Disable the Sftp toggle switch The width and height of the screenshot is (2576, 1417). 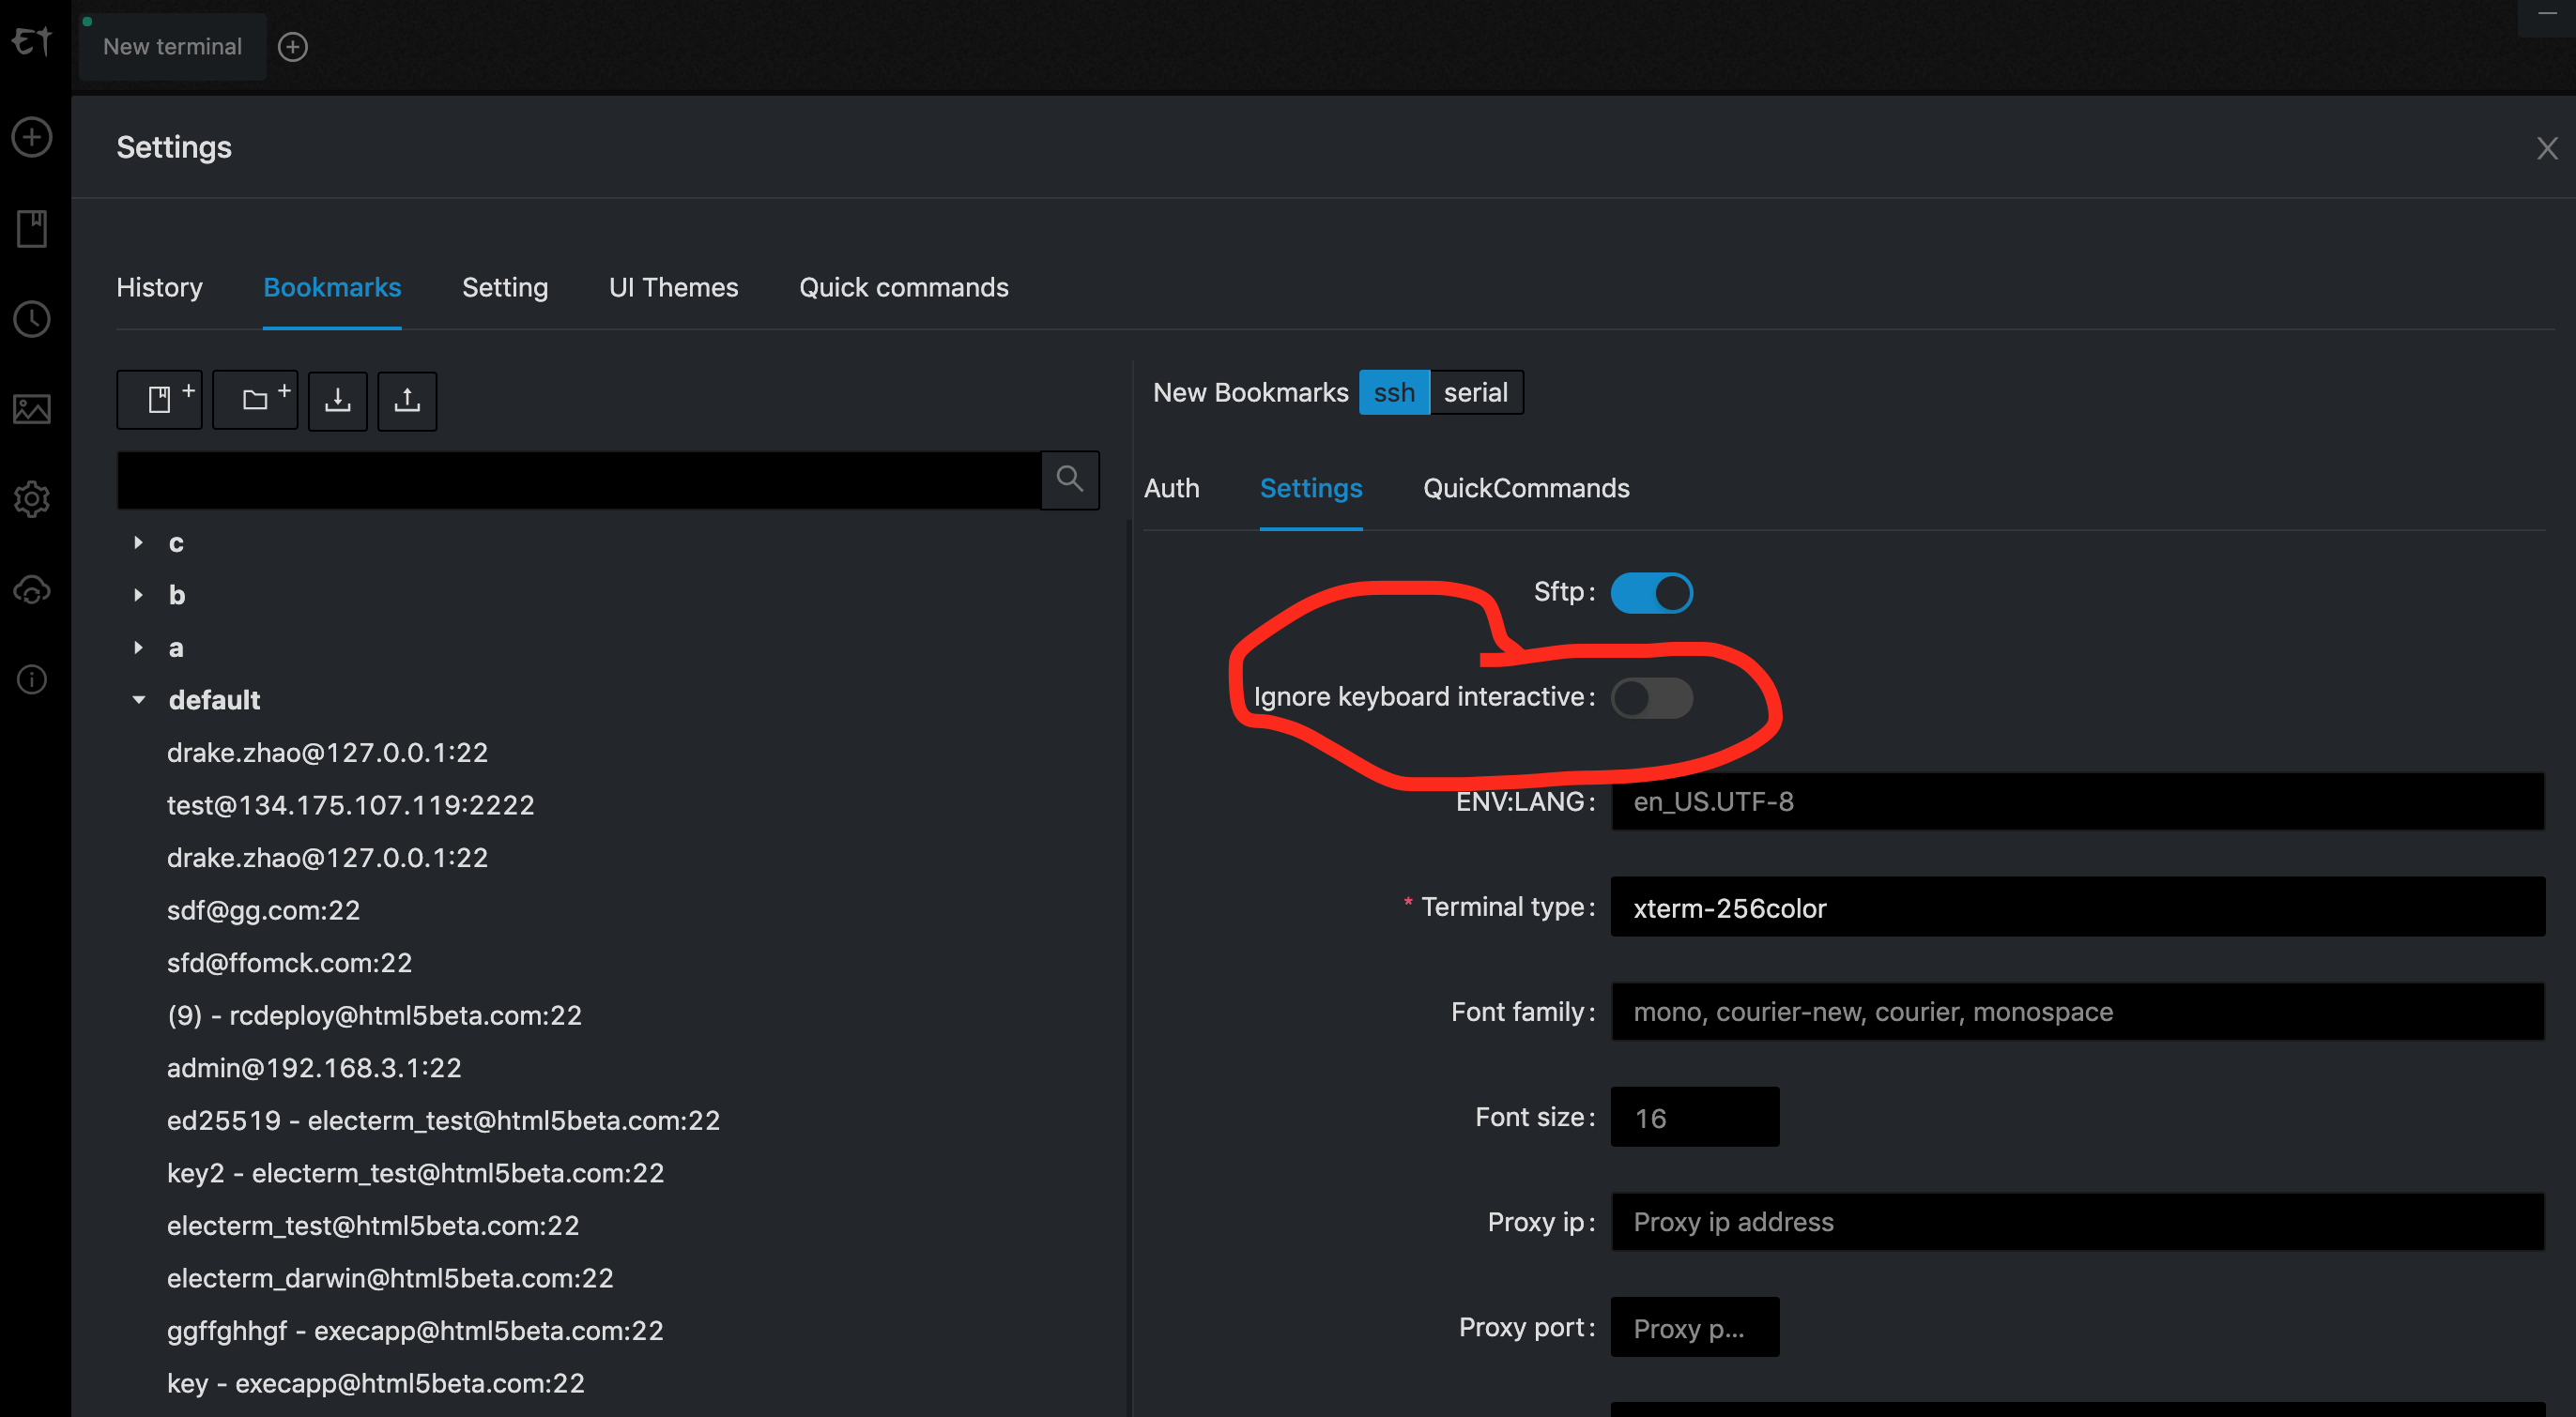[x=1651, y=592]
